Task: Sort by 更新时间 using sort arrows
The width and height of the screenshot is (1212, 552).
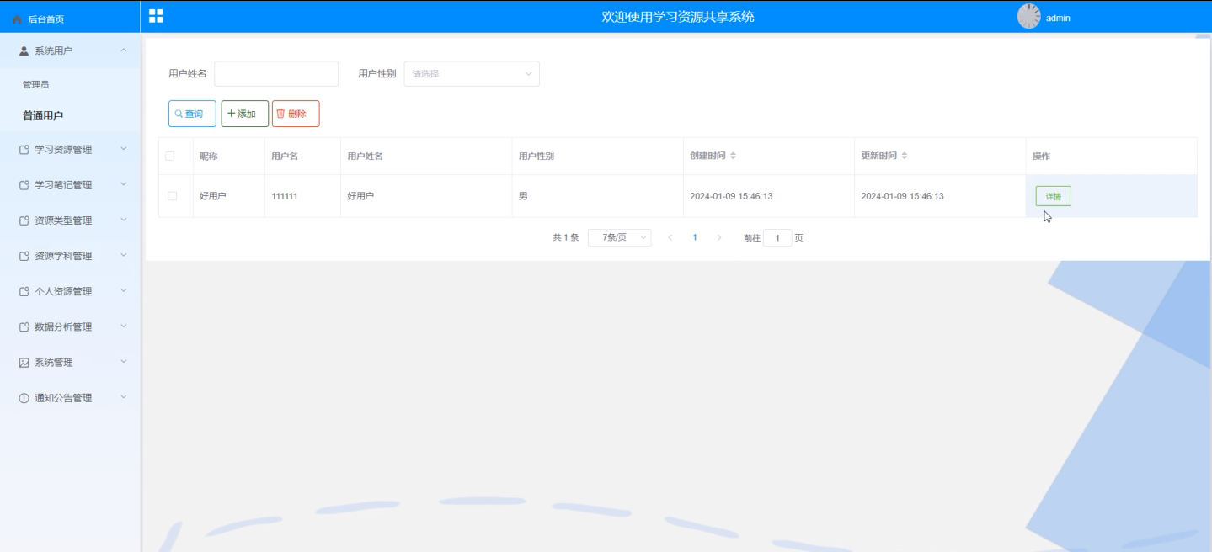Action: [x=905, y=157]
